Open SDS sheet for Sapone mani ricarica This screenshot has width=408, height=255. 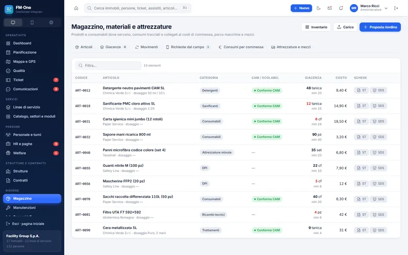tap(378, 137)
